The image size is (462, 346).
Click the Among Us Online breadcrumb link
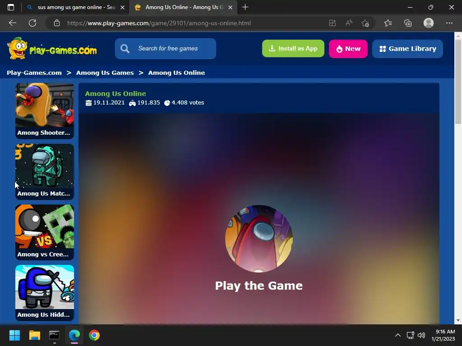pyautogui.click(x=176, y=73)
